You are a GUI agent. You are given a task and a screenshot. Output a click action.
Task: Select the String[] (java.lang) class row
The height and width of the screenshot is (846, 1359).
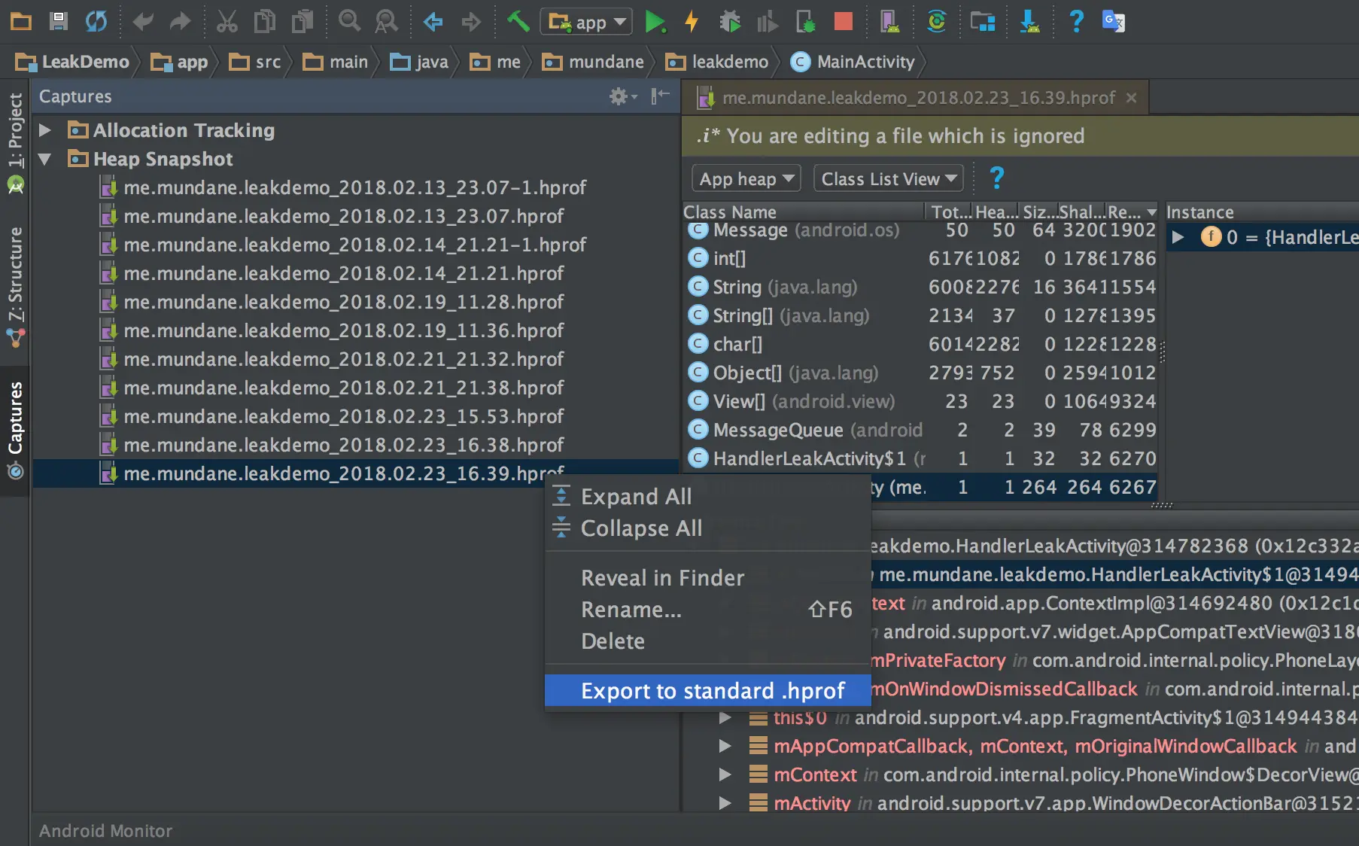(x=920, y=315)
